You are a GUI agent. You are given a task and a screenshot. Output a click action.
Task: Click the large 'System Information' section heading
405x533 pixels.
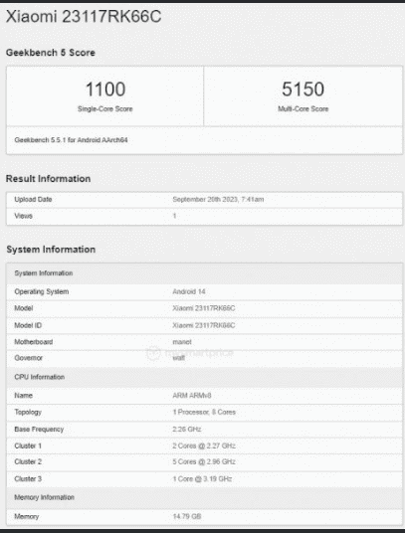[51, 250]
